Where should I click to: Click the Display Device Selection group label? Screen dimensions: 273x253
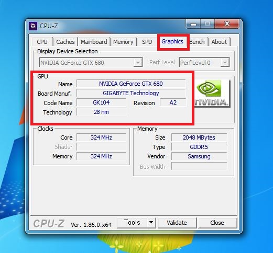[x=68, y=51]
